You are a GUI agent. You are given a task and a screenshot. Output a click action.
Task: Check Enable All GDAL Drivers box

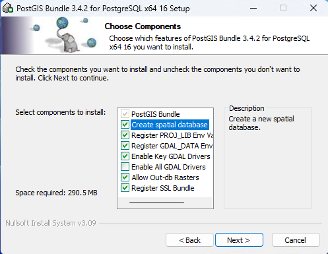pos(125,167)
